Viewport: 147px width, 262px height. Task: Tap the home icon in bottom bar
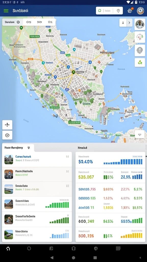pyautogui.click(x=8, y=248)
